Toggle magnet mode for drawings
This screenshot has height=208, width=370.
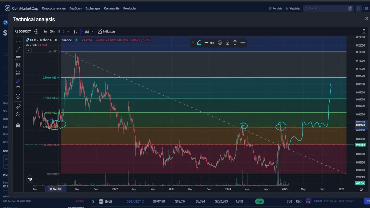click(x=18, y=125)
